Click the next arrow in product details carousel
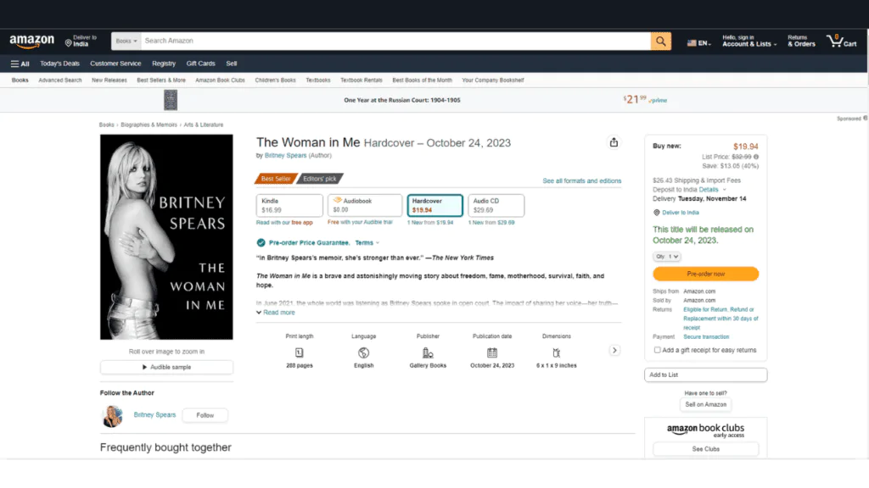The width and height of the screenshot is (869, 488). point(614,350)
